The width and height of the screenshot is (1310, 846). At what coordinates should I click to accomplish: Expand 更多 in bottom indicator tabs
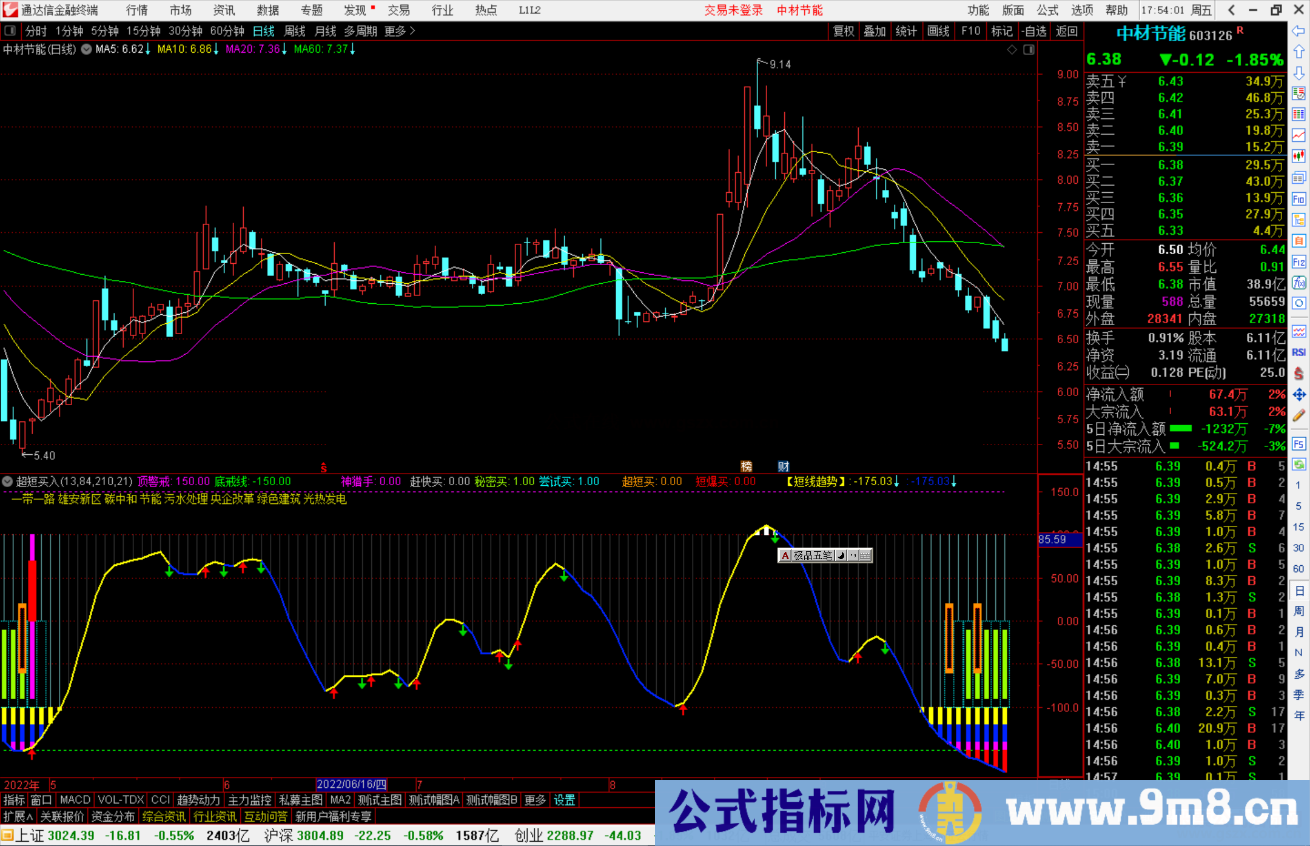[x=535, y=800]
